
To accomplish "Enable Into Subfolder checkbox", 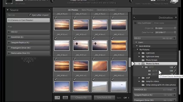I will pos(135,23).
